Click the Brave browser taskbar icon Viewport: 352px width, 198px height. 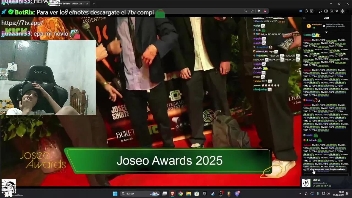tap(172, 194)
